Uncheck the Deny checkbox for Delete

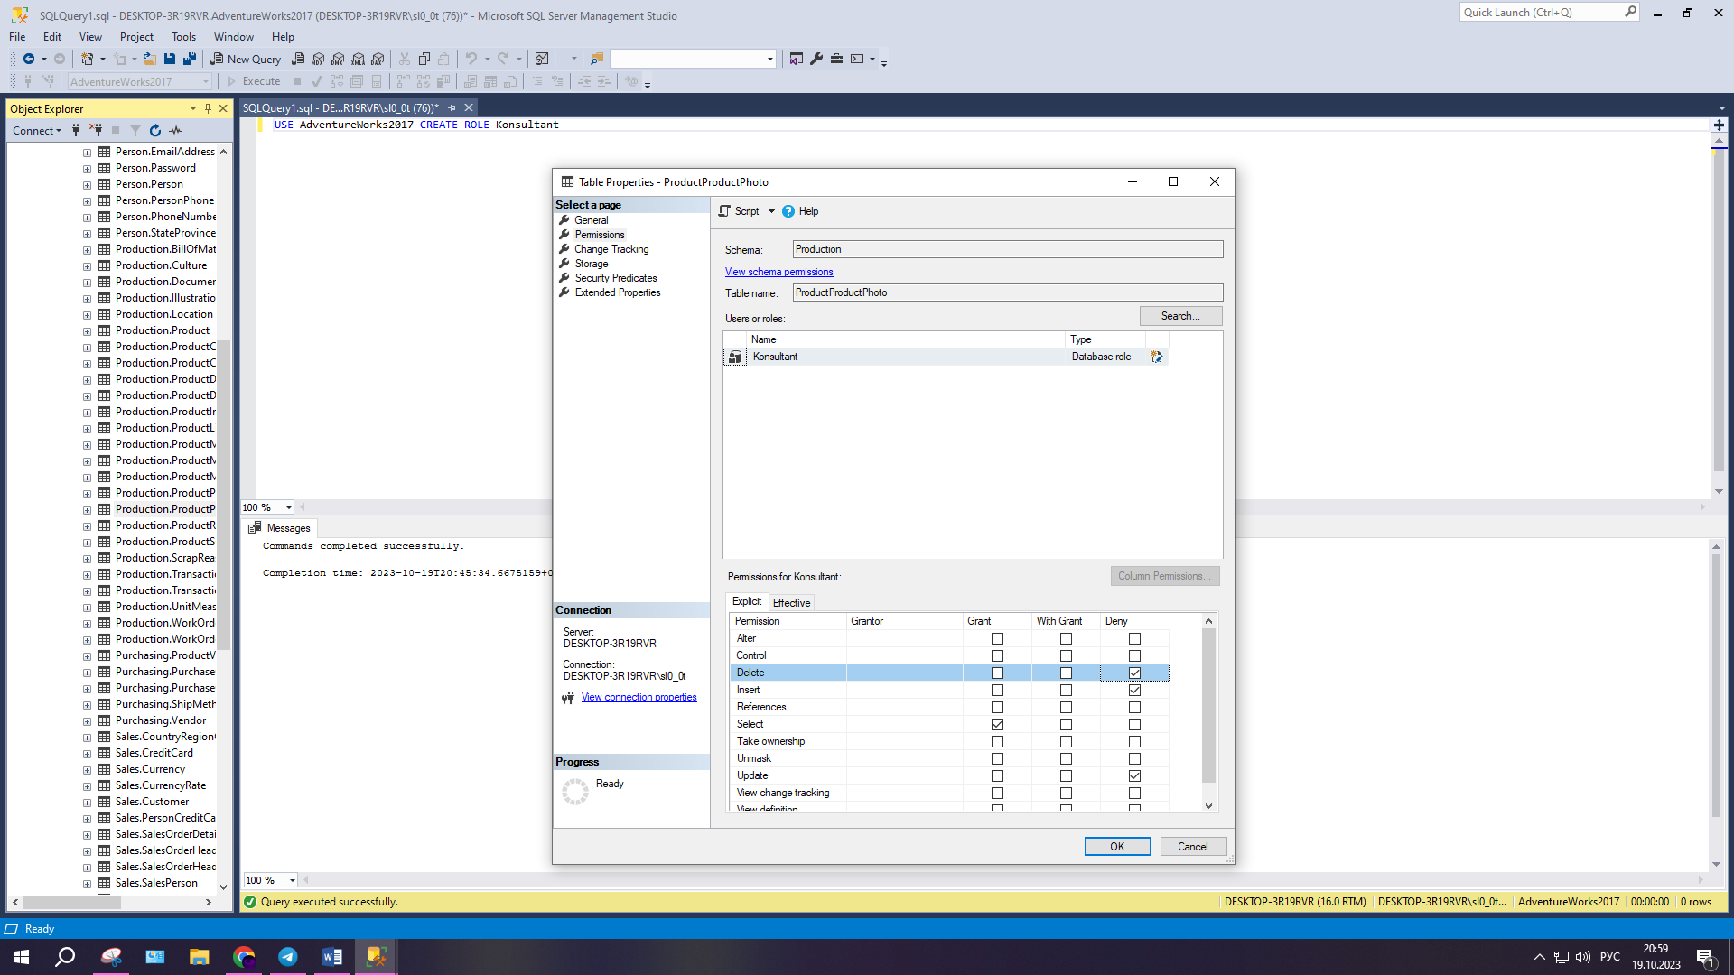(x=1134, y=673)
